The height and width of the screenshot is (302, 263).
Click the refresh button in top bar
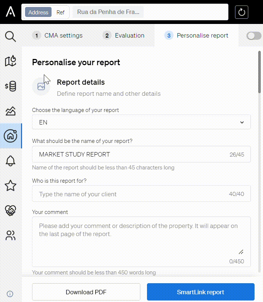pyautogui.click(x=241, y=12)
